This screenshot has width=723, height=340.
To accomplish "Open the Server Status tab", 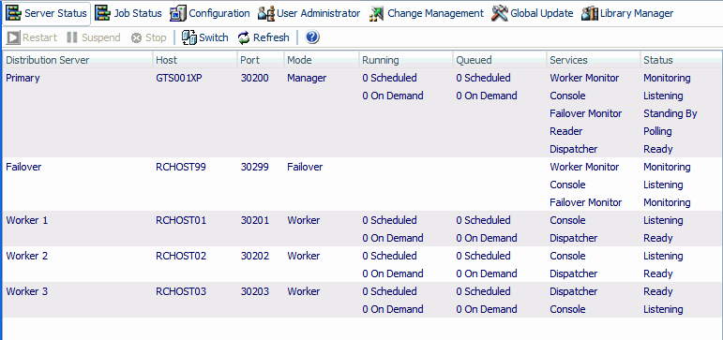I will click(x=47, y=13).
